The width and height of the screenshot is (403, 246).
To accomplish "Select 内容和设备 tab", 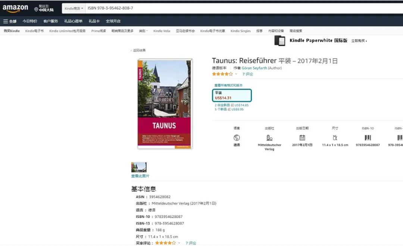I will (x=276, y=31).
